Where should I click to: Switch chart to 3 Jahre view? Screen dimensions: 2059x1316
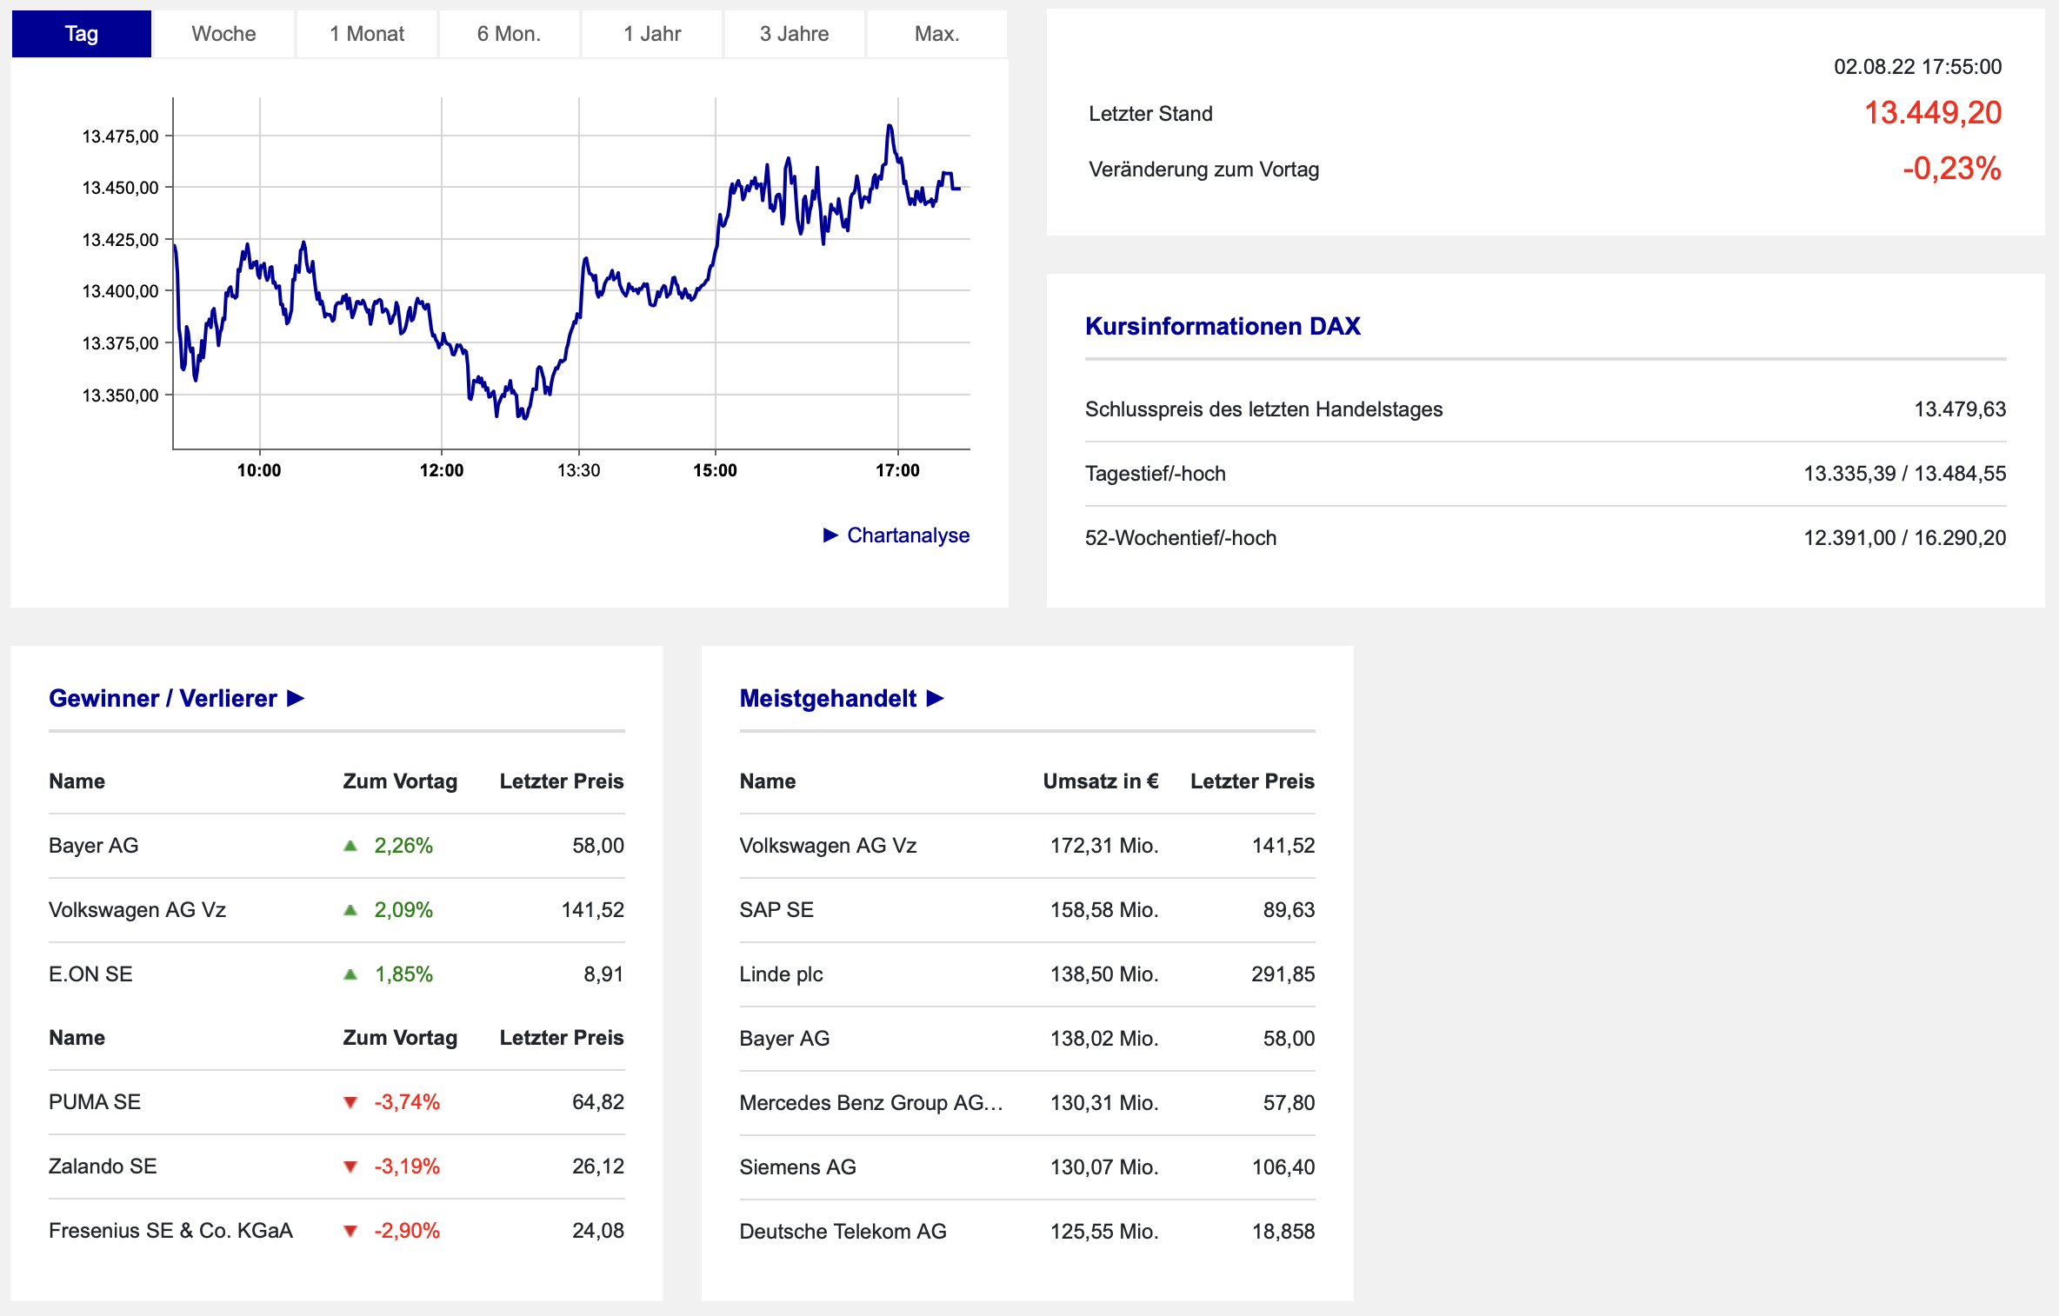794,34
